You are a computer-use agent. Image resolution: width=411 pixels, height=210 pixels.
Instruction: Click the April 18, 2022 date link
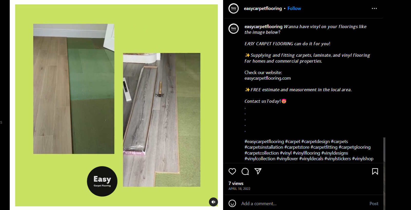click(239, 189)
